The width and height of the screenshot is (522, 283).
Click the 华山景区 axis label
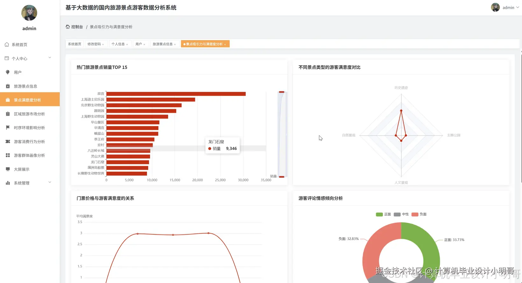[x=97, y=122]
